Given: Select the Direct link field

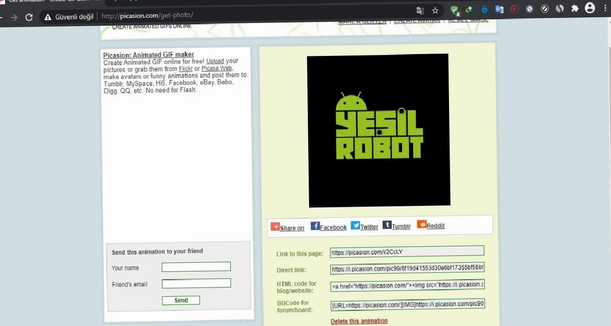Looking at the screenshot, I should (407, 269).
